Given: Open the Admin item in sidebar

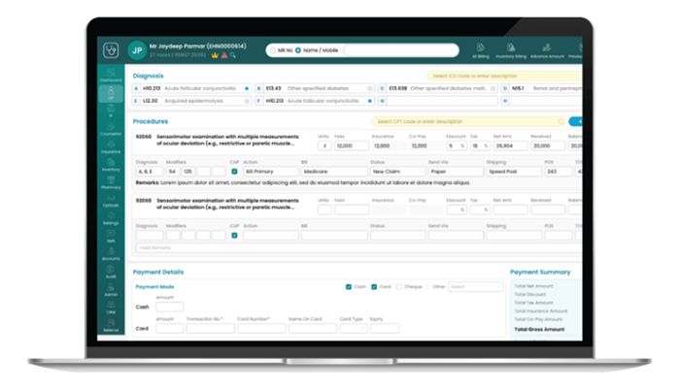Looking at the screenshot, I should click(x=111, y=290).
